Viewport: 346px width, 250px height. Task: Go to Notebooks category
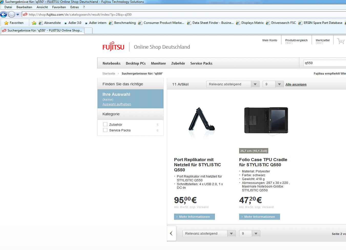(111, 63)
